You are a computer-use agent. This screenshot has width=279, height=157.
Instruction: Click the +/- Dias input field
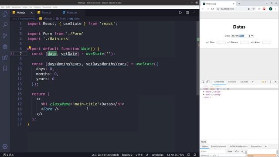[x=221, y=42]
